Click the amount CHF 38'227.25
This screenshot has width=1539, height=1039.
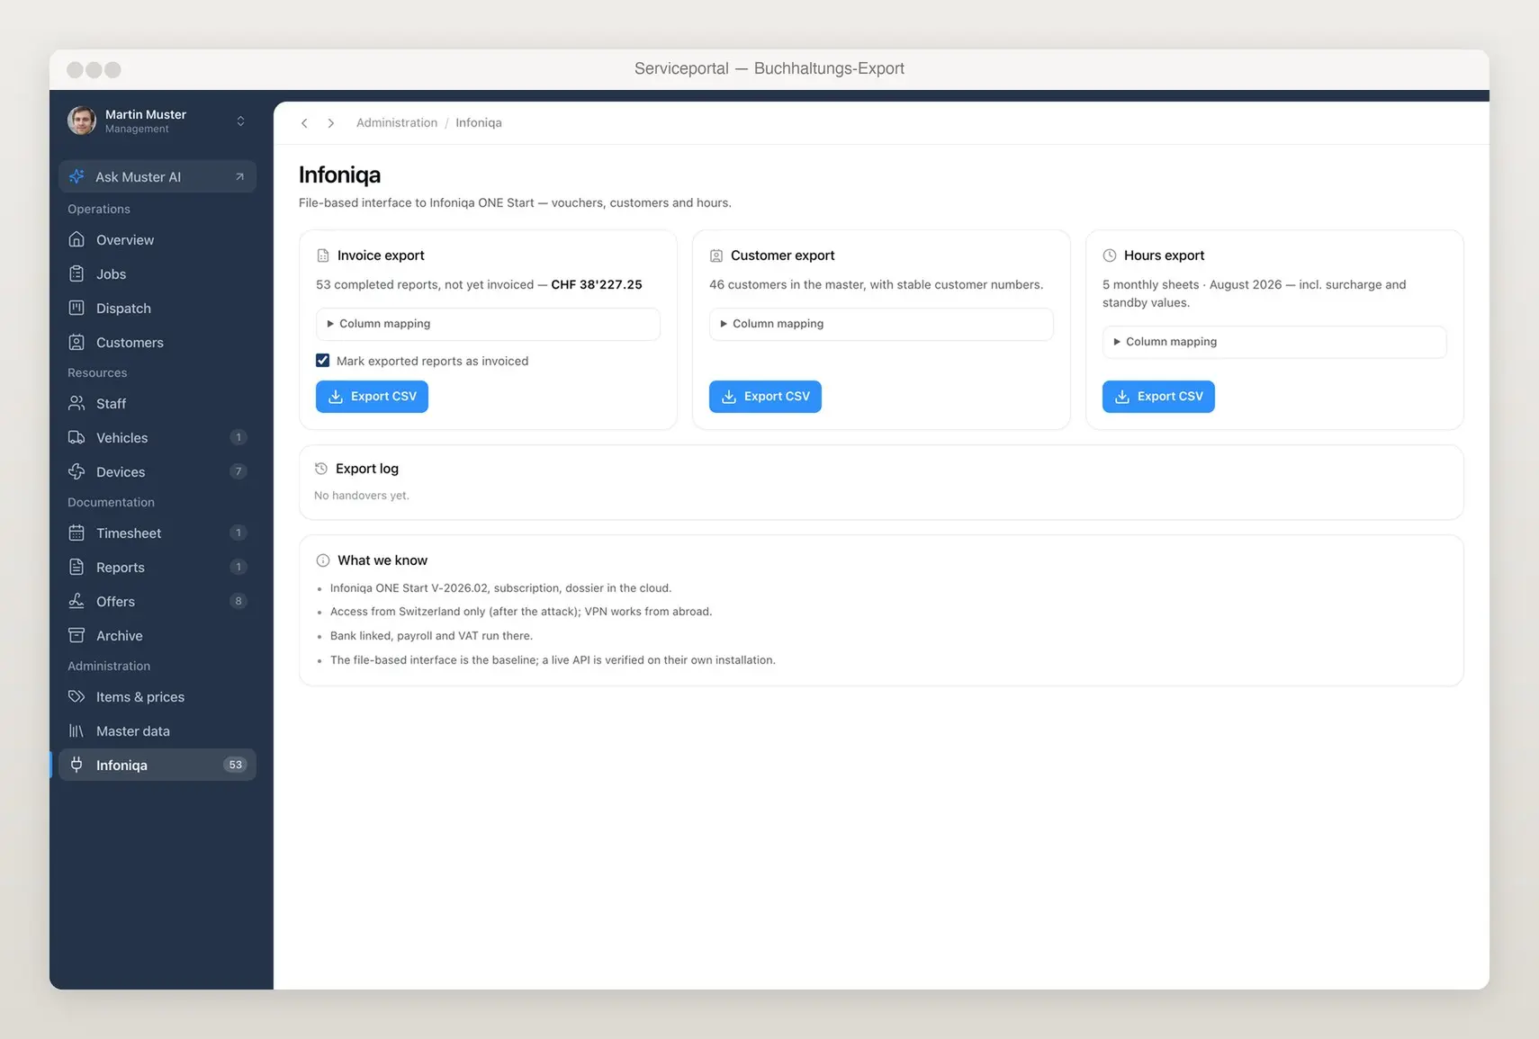point(597,284)
